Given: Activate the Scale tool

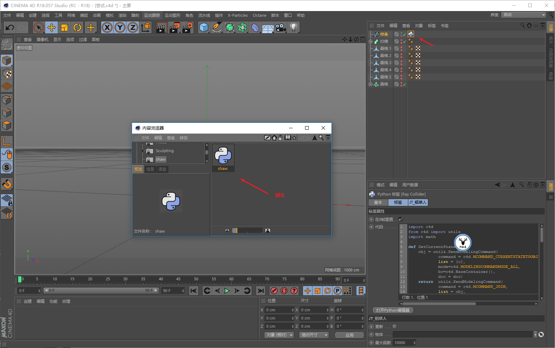Looking at the screenshot, I should [64, 27].
